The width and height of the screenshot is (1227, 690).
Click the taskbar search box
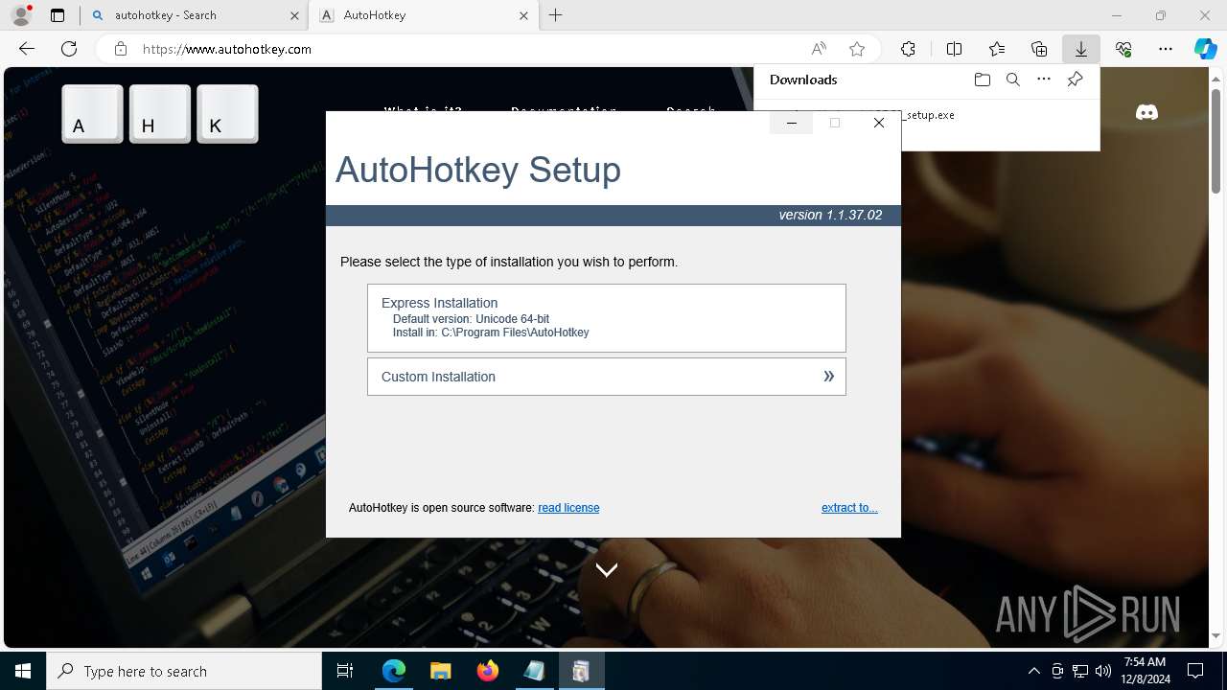click(184, 671)
